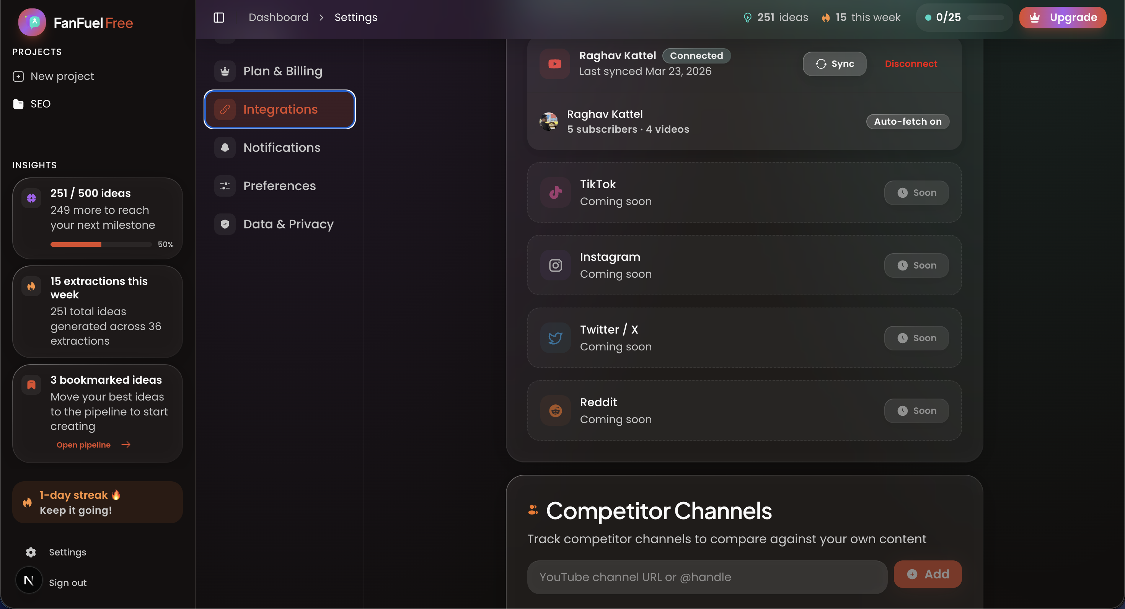Click the Instagram platform icon
1125x609 pixels.
tap(555, 265)
